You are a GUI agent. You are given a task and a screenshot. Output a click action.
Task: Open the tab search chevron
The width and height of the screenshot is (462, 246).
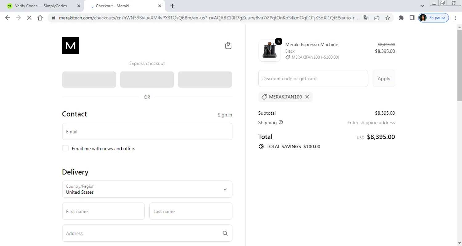click(422, 6)
